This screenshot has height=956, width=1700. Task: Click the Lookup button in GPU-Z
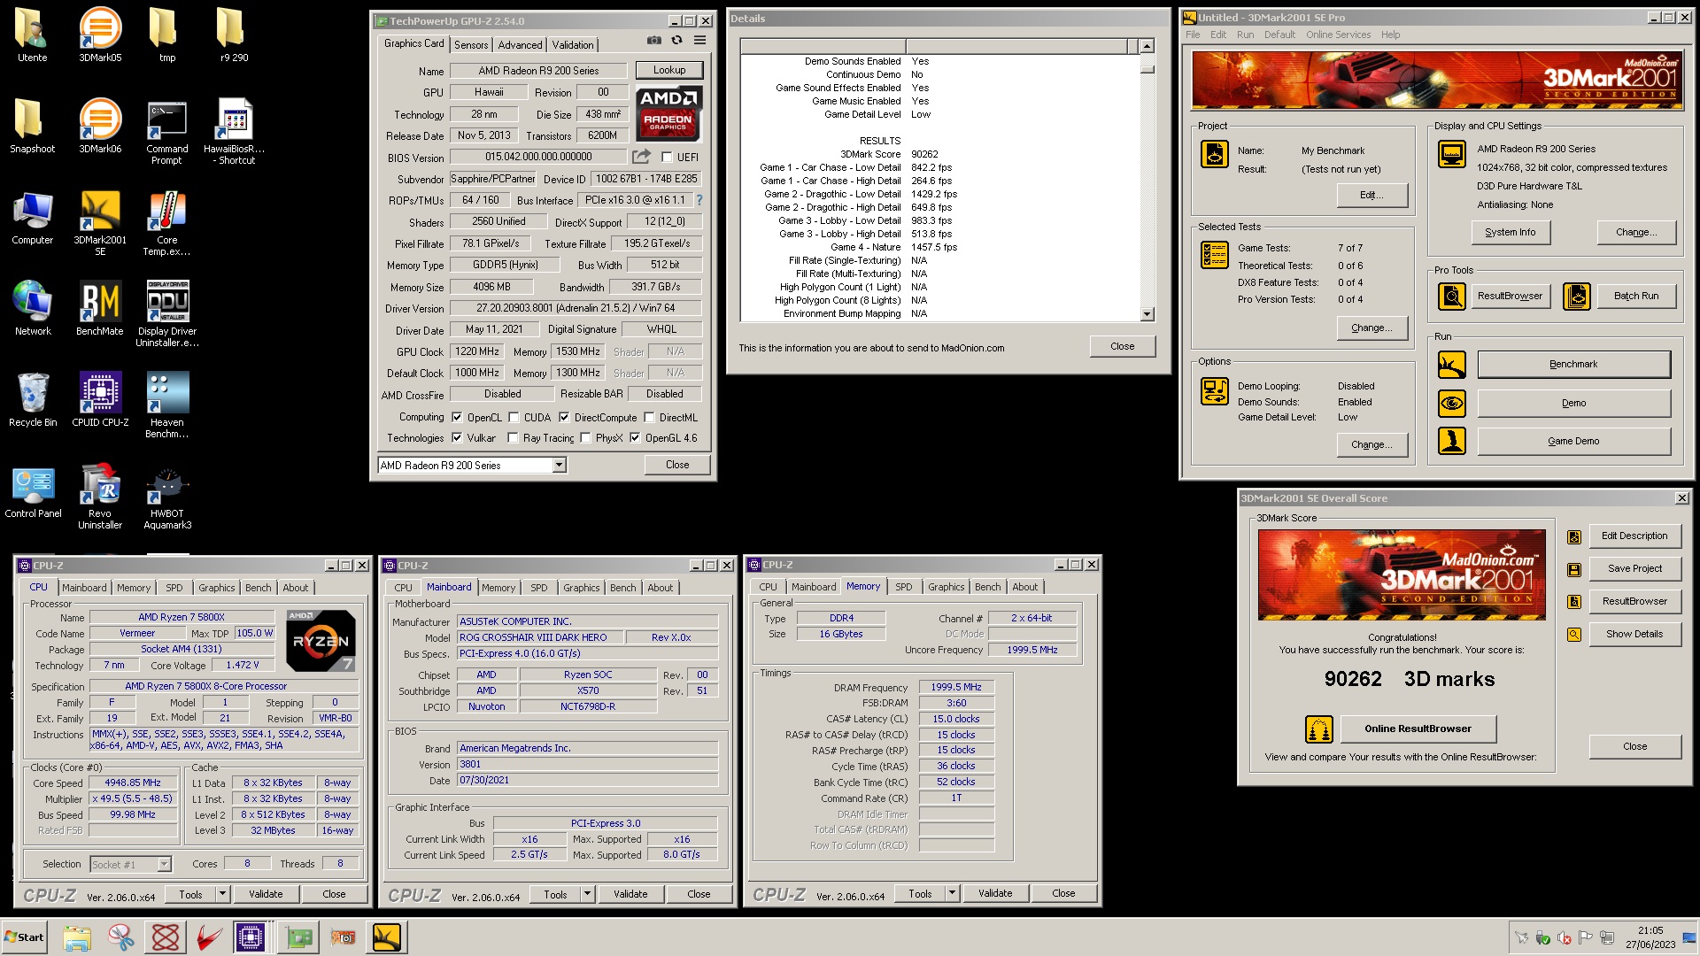669,70
